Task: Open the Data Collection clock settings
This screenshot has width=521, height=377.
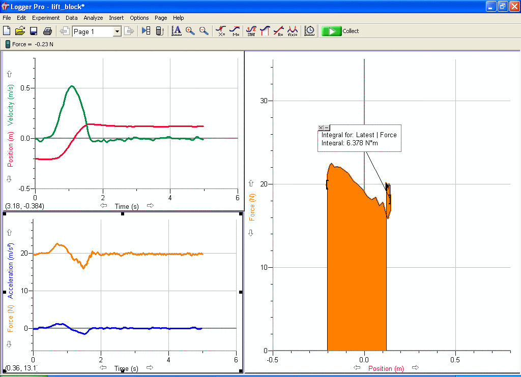Action: pyautogui.click(x=309, y=31)
